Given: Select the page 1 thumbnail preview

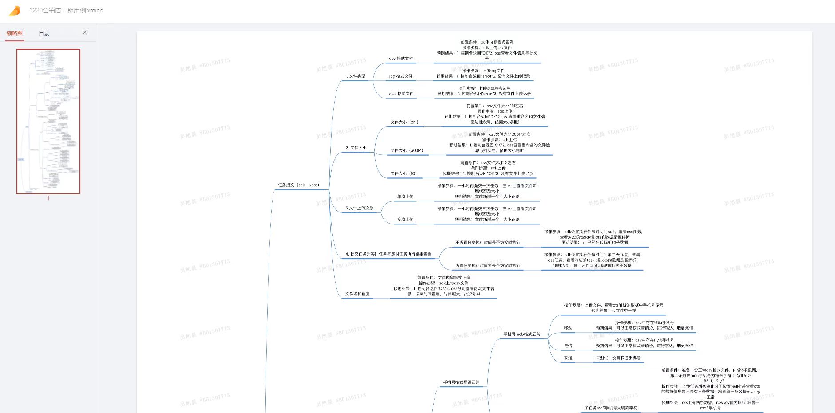Looking at the screenshot, I should click(x=48, y=121).
